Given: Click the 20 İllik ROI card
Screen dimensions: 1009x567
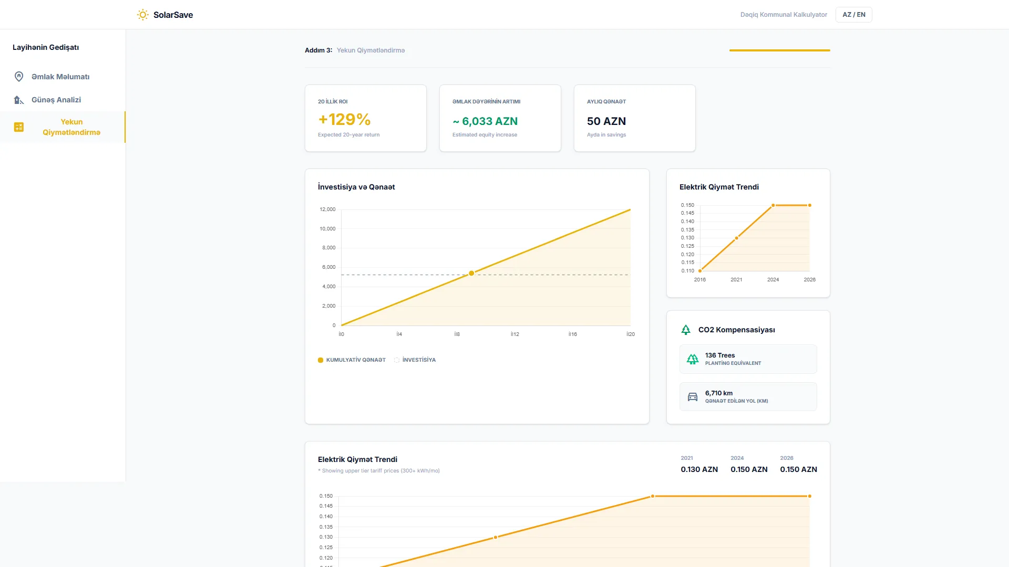Looking at the screenshot, I should 366,118.
